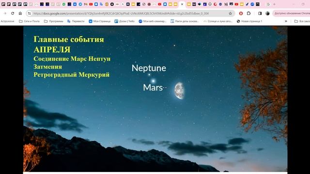Bookmark this page with the star icon
This screenshot has height=174, width=310.
(x=231, y=14)
